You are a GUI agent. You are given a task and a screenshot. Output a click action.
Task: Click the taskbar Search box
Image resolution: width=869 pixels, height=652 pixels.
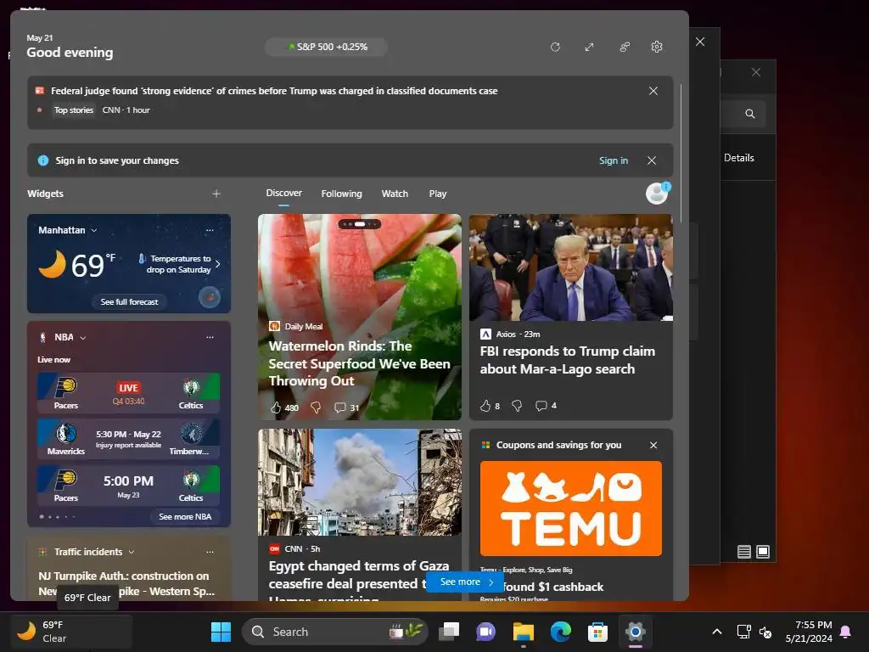[335, 632]
